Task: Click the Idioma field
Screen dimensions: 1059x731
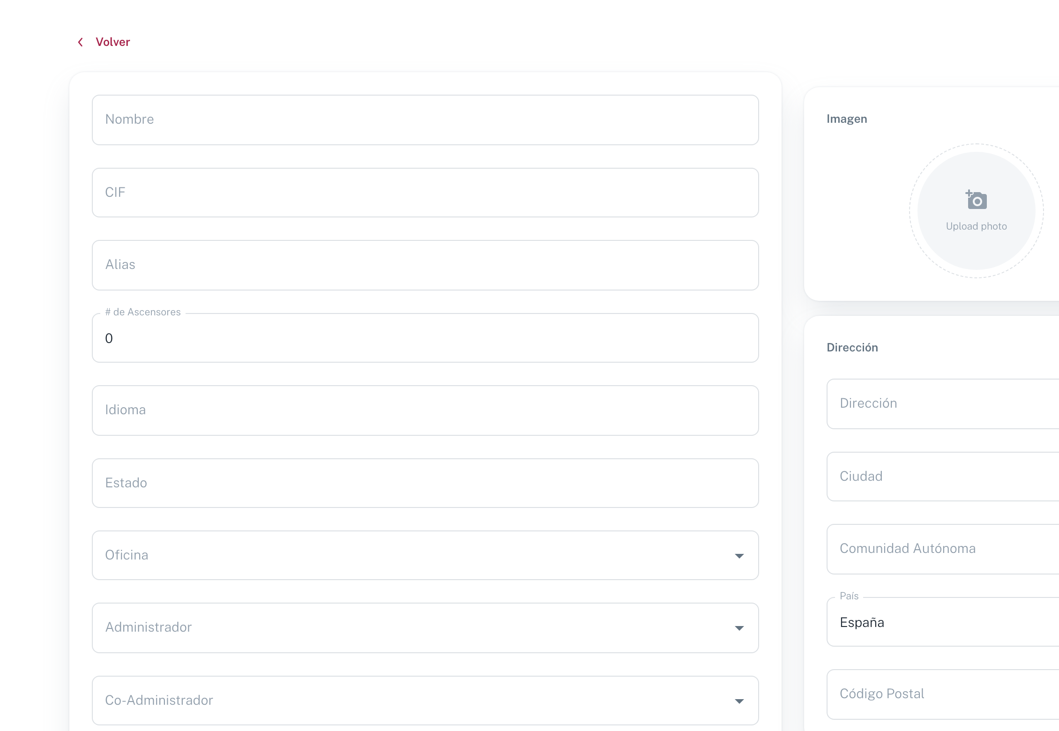Action: (425, 410)
